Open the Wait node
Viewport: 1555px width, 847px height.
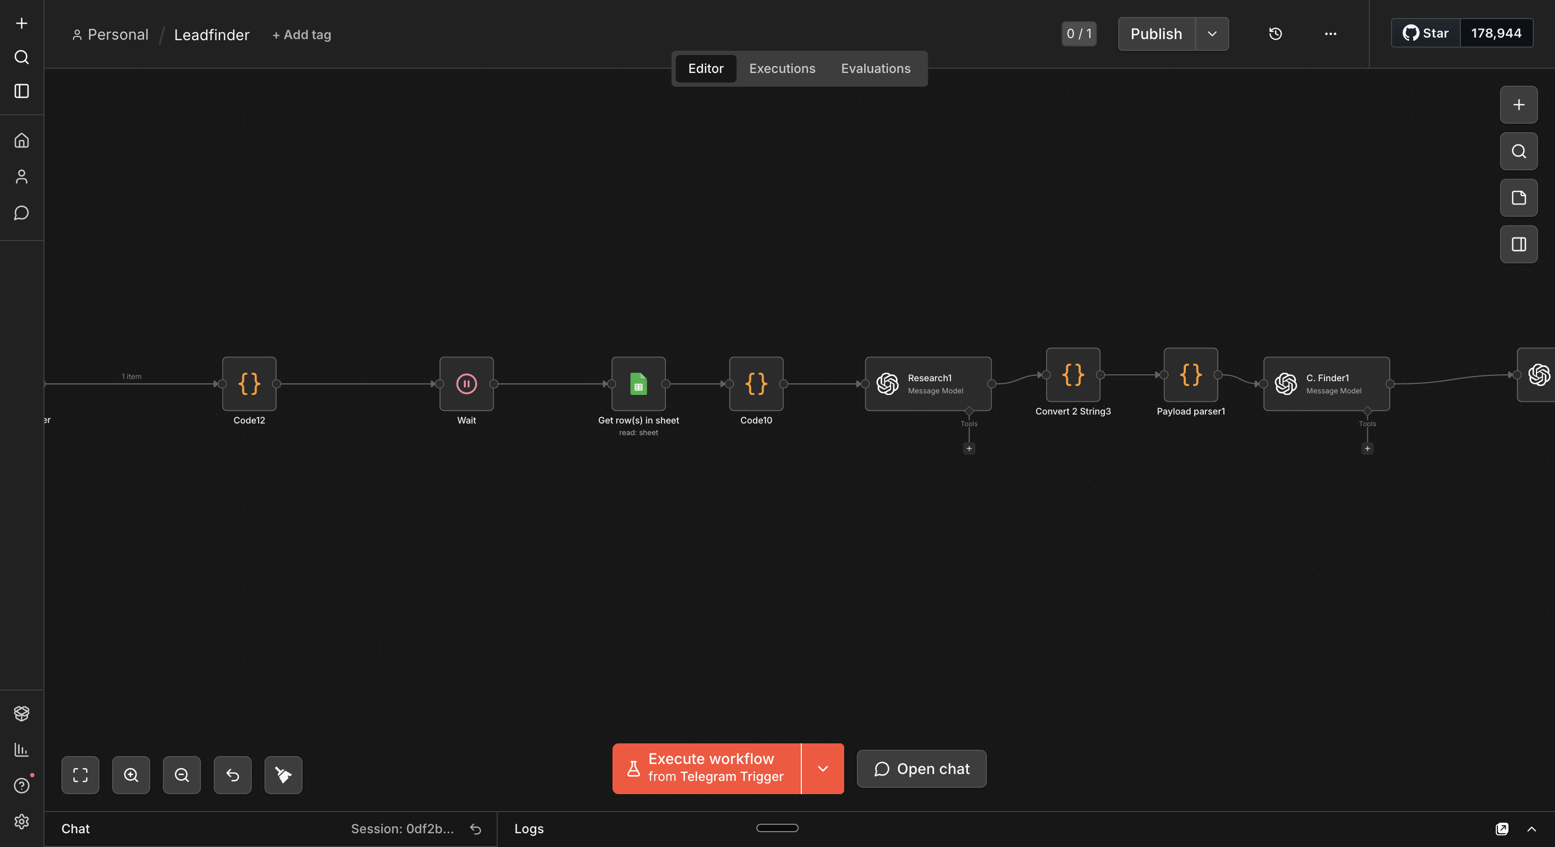pos(466,384)
